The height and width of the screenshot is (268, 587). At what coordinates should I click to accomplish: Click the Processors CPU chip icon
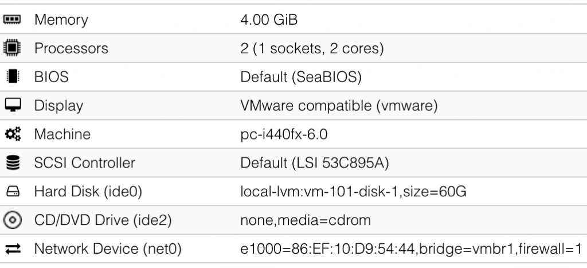point(13,48)
